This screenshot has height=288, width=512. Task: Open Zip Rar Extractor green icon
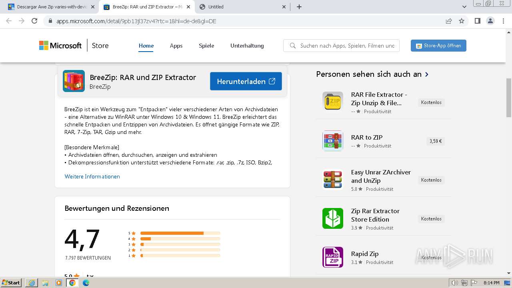click(333, 218)
